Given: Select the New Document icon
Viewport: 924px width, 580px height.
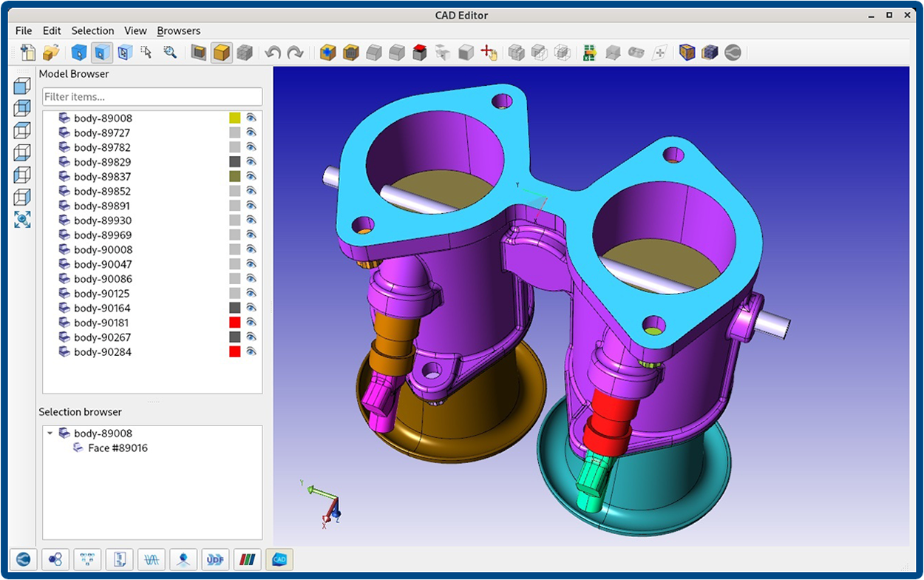Looking at the screenshot, I should (x=28, y=53).
